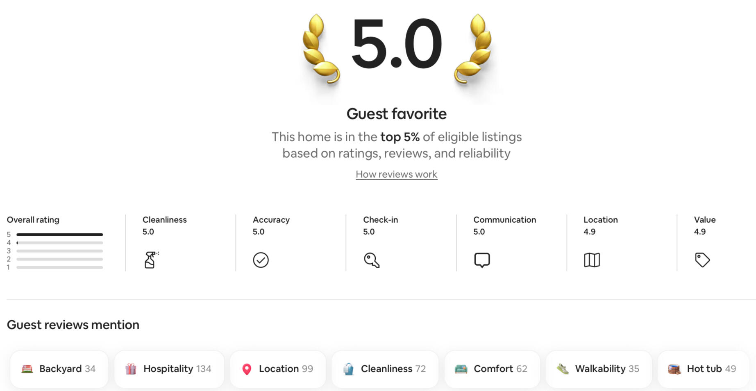Click the 5-star overall rating bar
The image size is (756, 391).
coord(59,235)
